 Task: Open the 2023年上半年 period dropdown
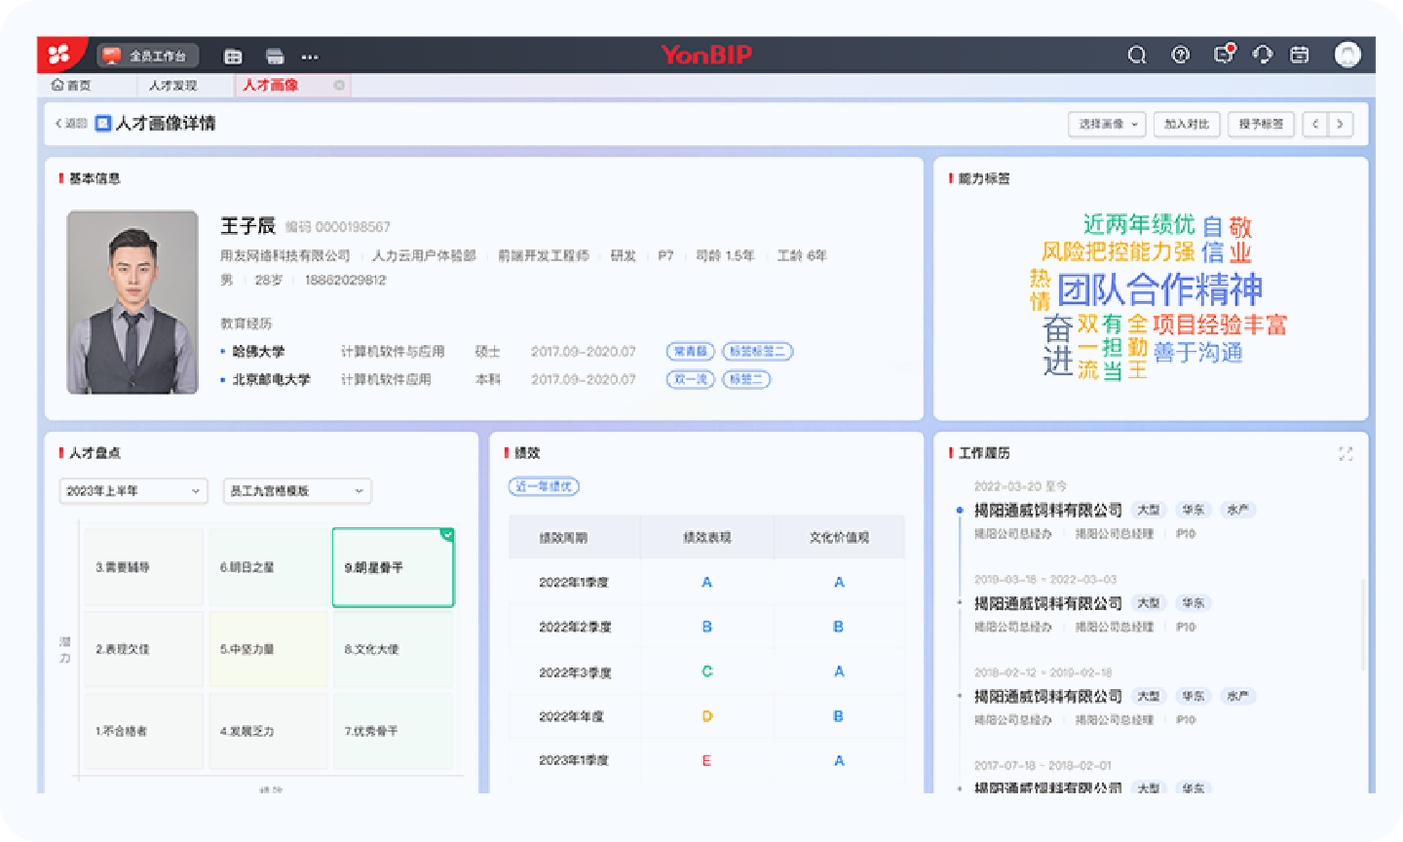coord(133,491)
